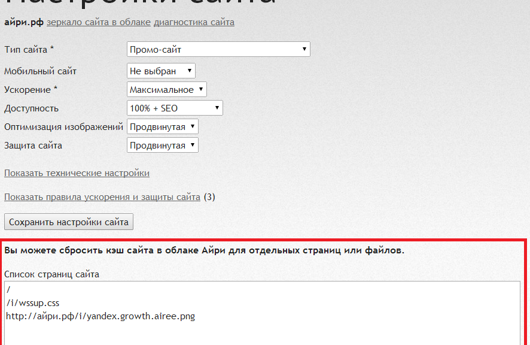Open the Ускорение dropdown set to Максимальное

(167, 90)
